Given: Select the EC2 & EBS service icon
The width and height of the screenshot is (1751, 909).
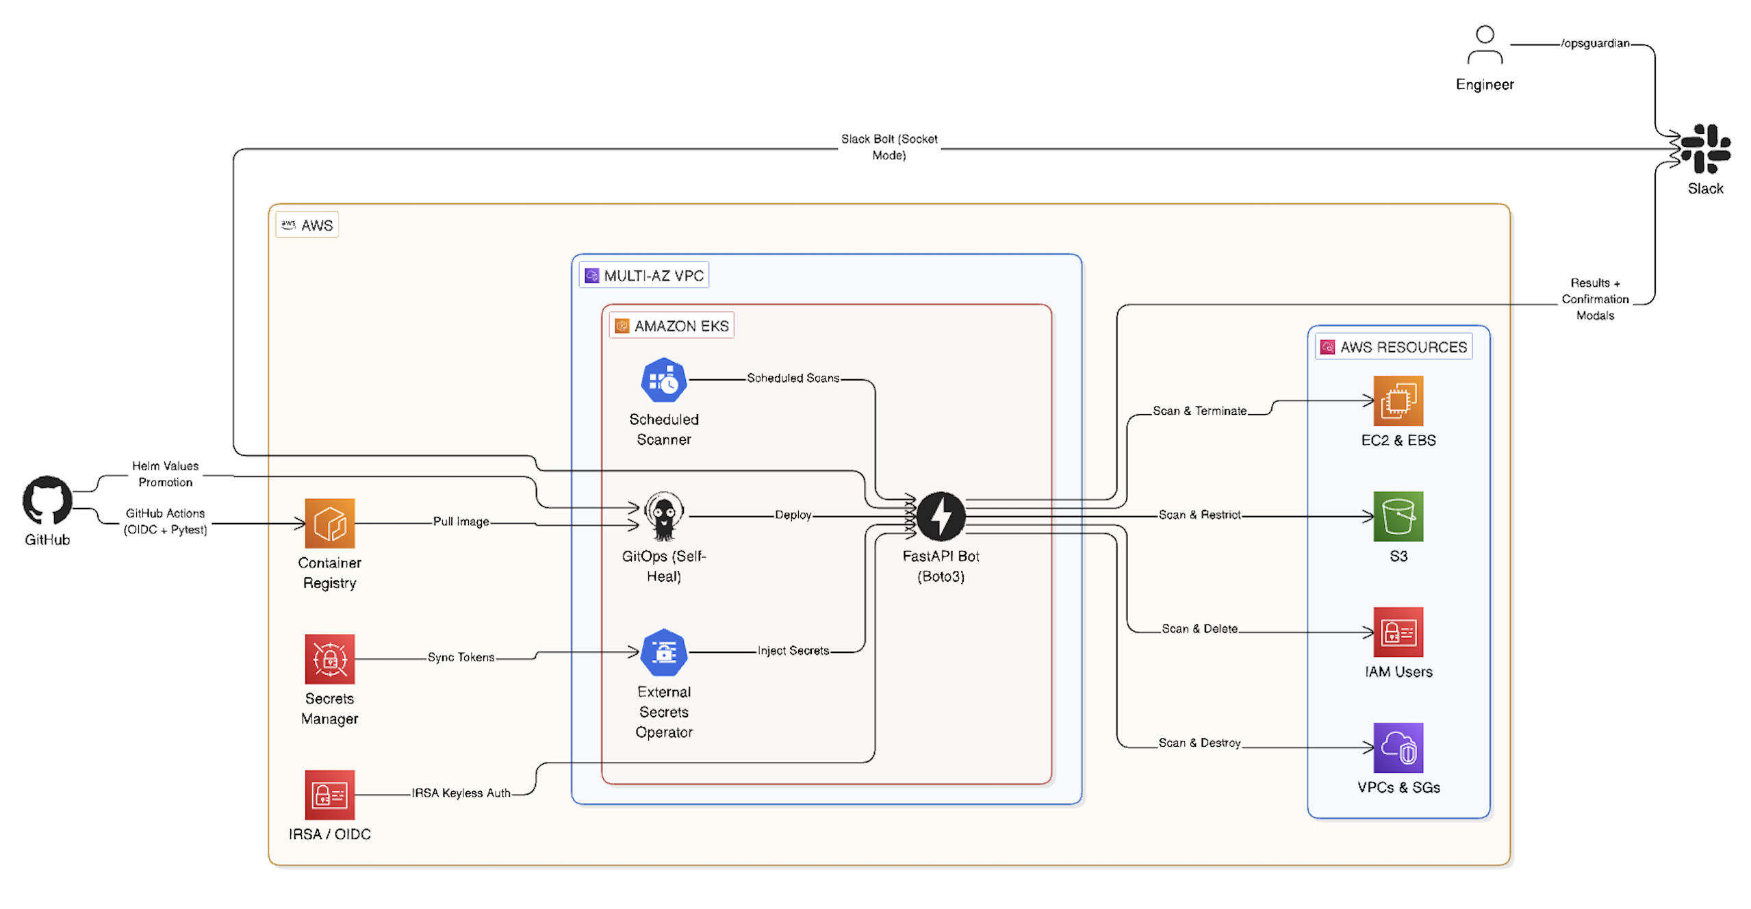Looking at the screenshot, I should pos(1398,400).
